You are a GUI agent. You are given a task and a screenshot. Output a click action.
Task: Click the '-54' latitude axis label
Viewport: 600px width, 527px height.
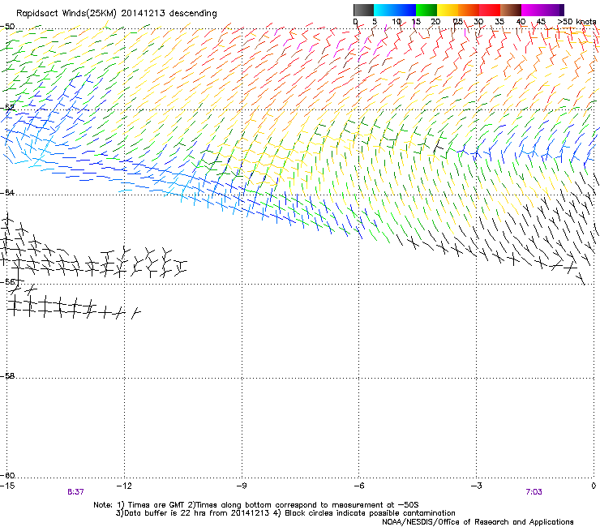(x=7, y=192)
